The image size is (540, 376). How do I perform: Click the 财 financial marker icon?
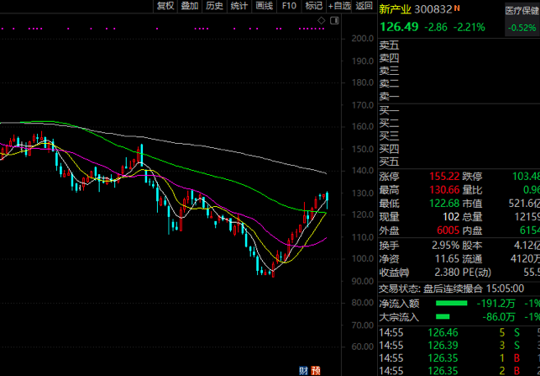click(302, 370)
